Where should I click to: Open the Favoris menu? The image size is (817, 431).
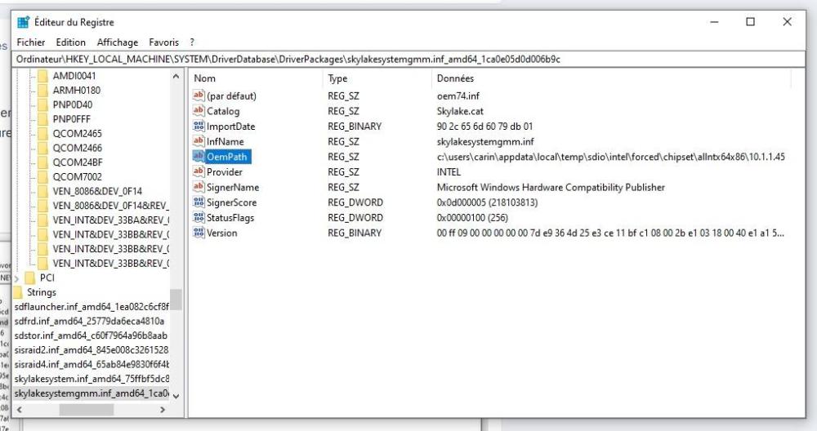click(x=163, y=42)
